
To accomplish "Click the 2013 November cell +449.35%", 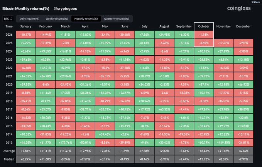I will (223, 142).
